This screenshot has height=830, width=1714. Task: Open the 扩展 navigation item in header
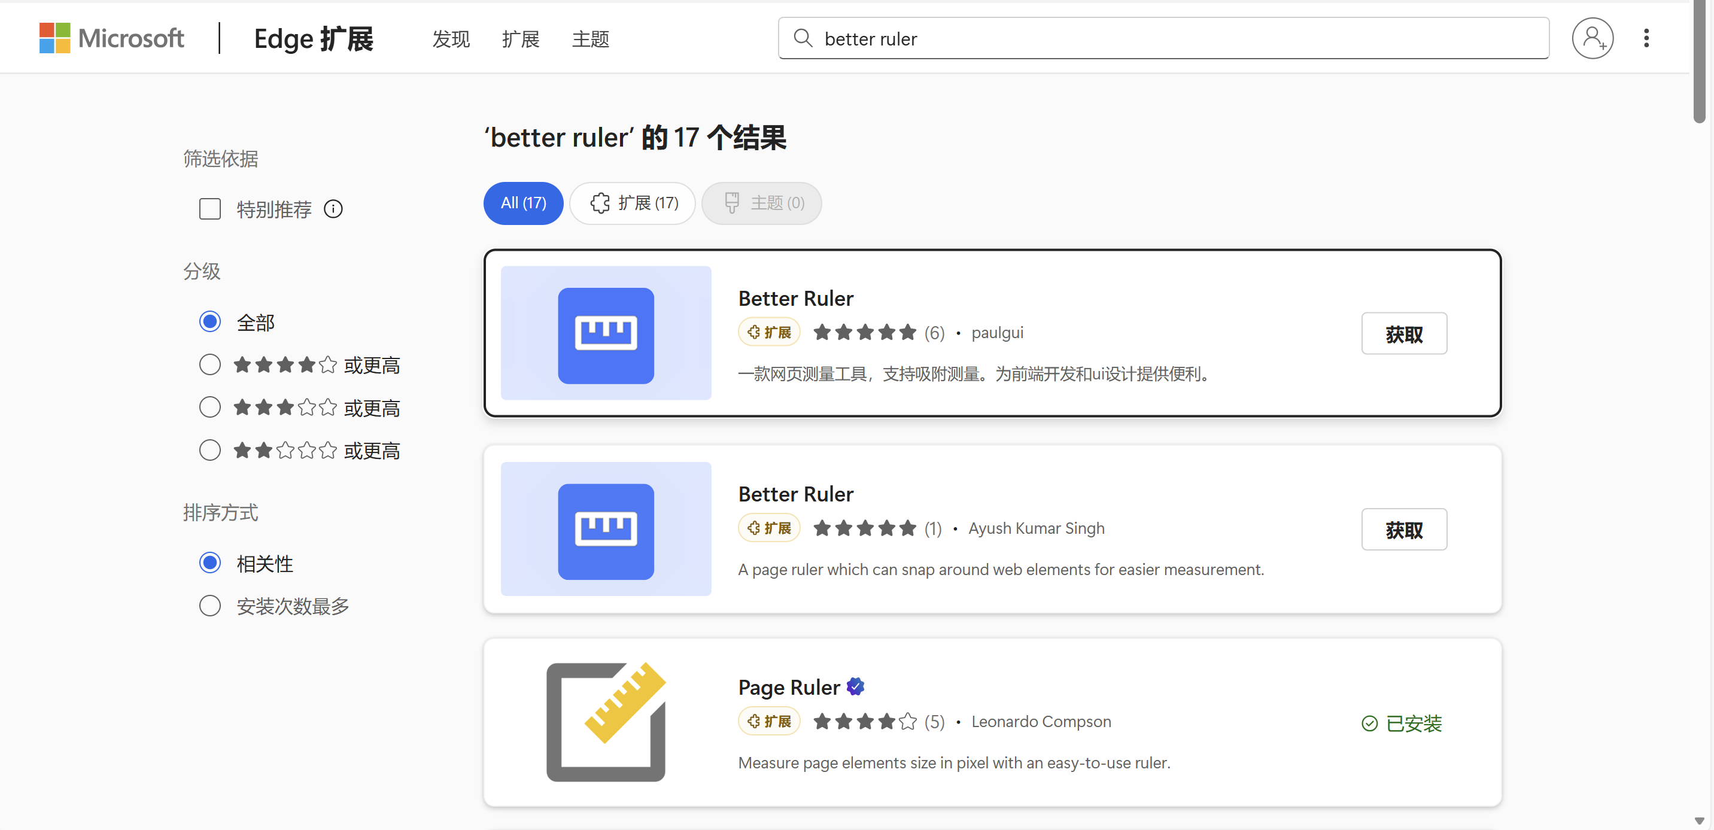pos(520,38)
